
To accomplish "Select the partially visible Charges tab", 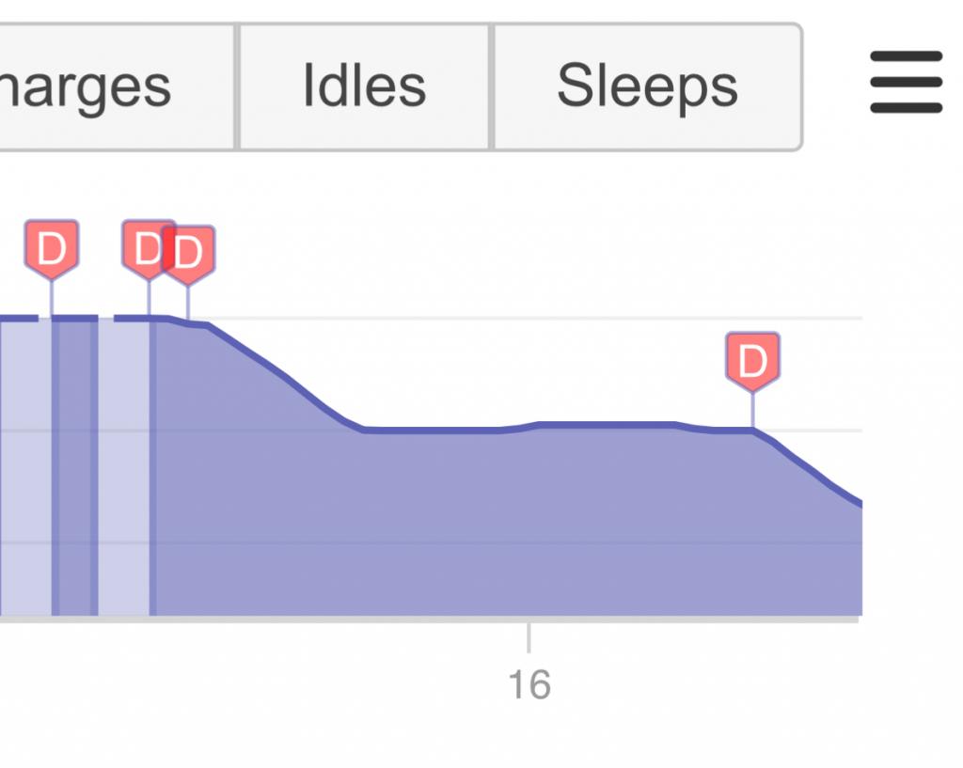I will [x=116, y=86].
